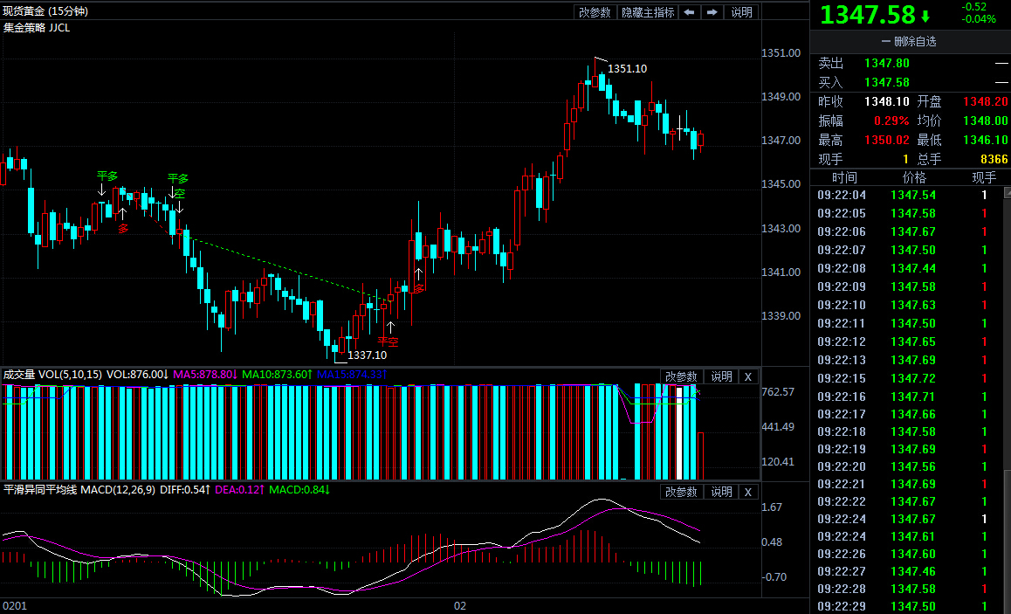Click the 开盘 value 1348.20
Screen dimensions: 1011x614
coord(985,102)
